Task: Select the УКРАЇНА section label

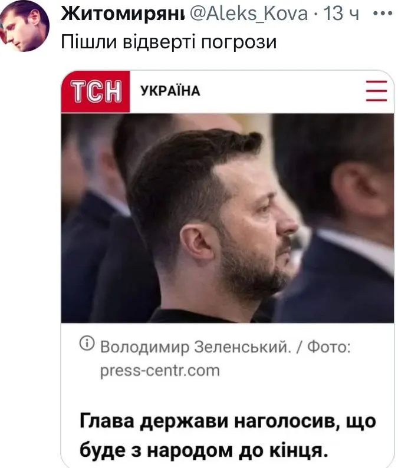Action: [x=170, y=91]
